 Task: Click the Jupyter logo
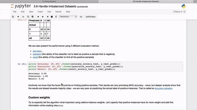(x=21, y=6)
